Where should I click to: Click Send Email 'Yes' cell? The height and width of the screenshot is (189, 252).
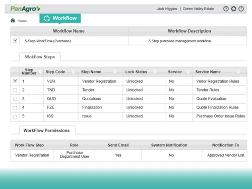(118, 155)
